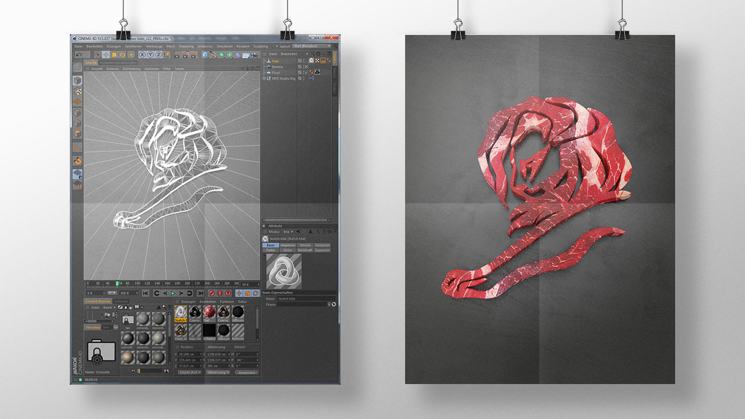Click the green timeline playhead at frame 59
Viewport: 745px width, 419px height.
coord(117,283)
